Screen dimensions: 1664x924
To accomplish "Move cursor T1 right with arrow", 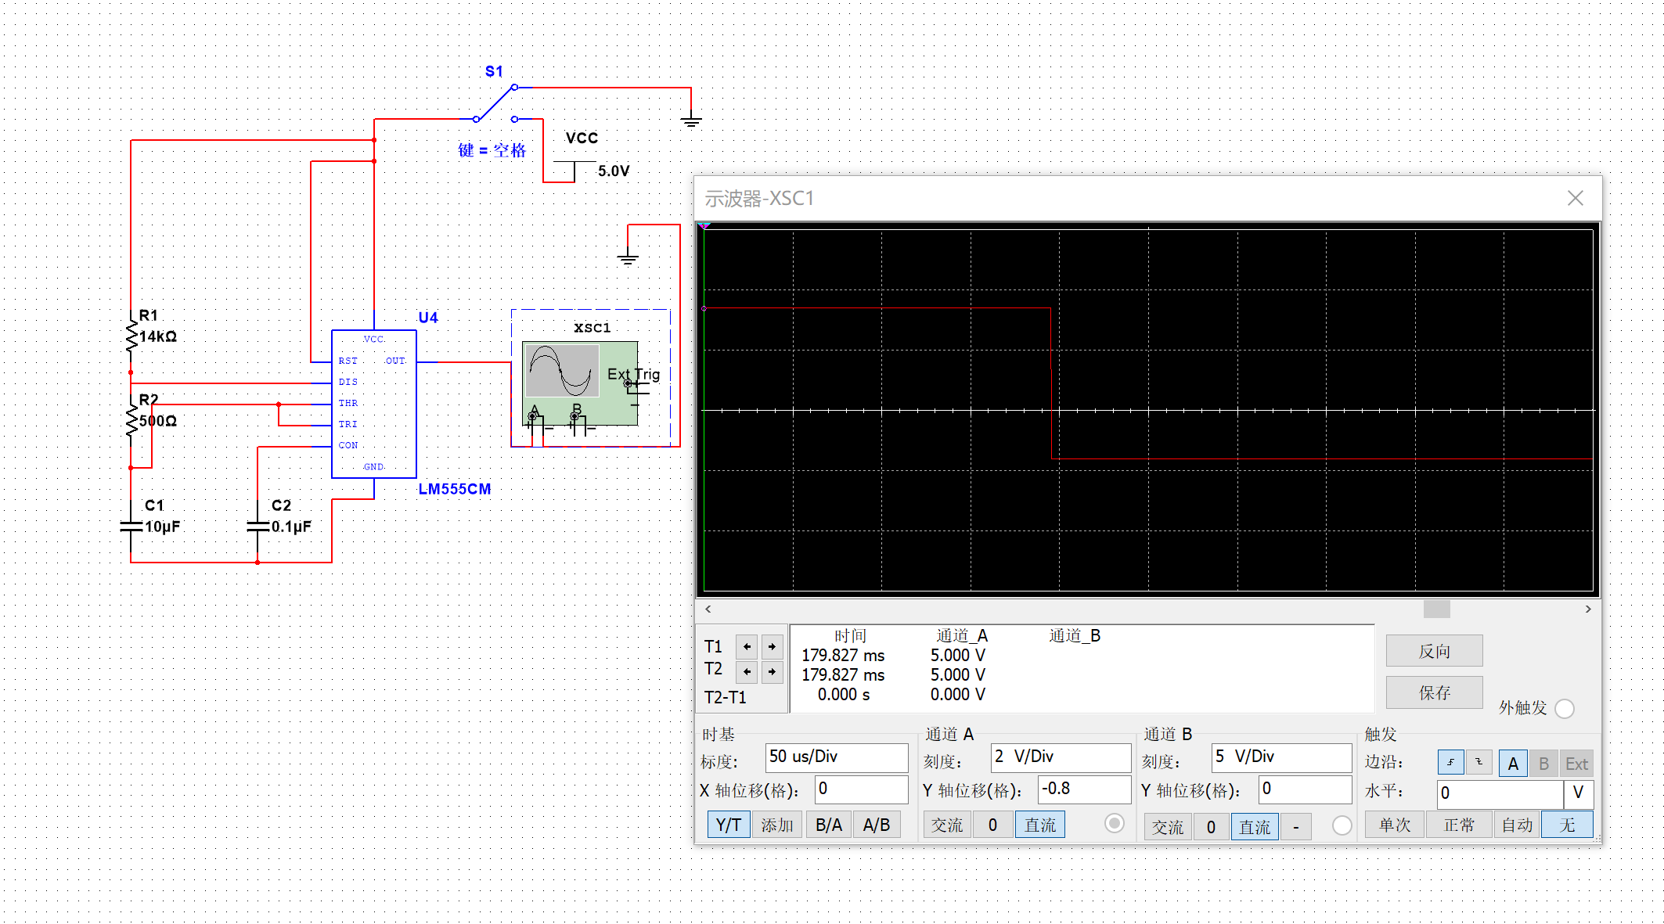I will click(772, 646).
